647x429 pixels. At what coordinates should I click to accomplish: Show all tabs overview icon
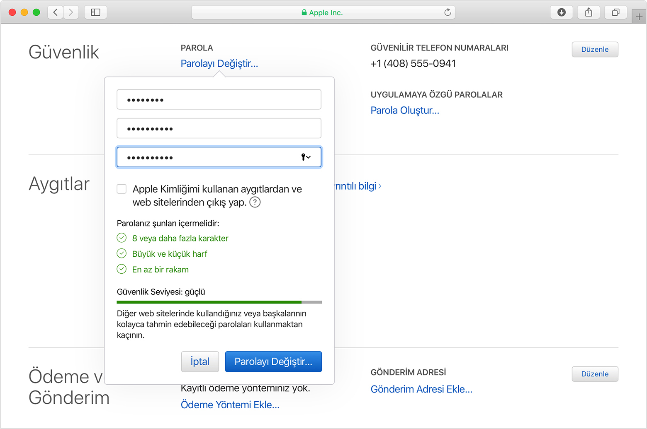(615, 12)
